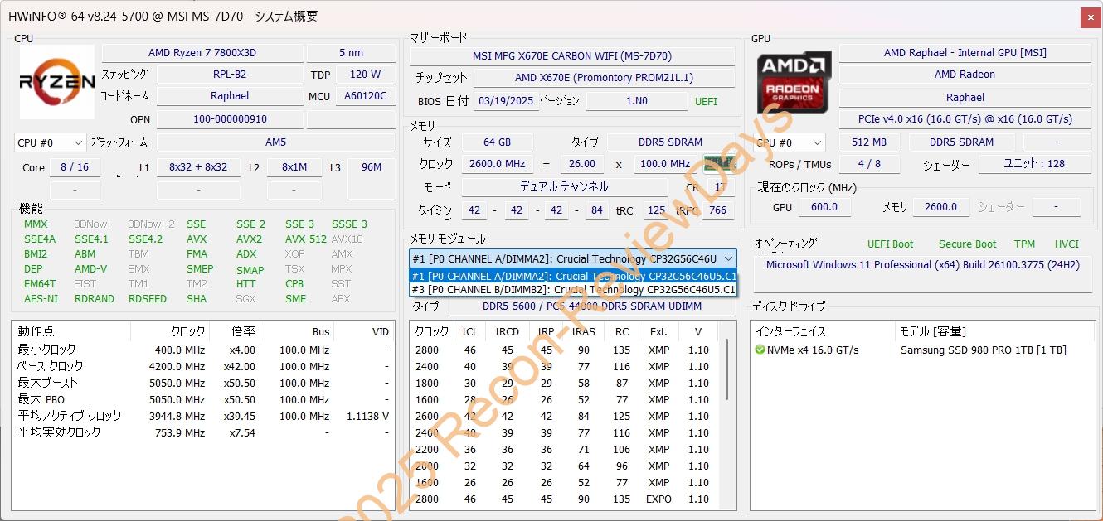
Task: Click the AMD Radeon Graphics logo
Action: click(x=794, y=83)
